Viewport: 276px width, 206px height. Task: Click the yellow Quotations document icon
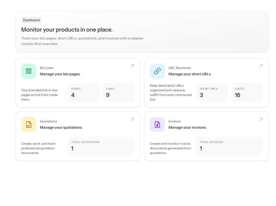pyautogui.click(x=28, y=124)
